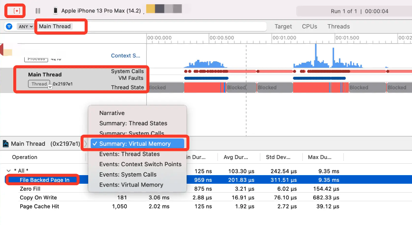This screenshot has width=412, height=225.
Task: Click the 3.06 ms duration cell
Action: [x=159, y=197]
